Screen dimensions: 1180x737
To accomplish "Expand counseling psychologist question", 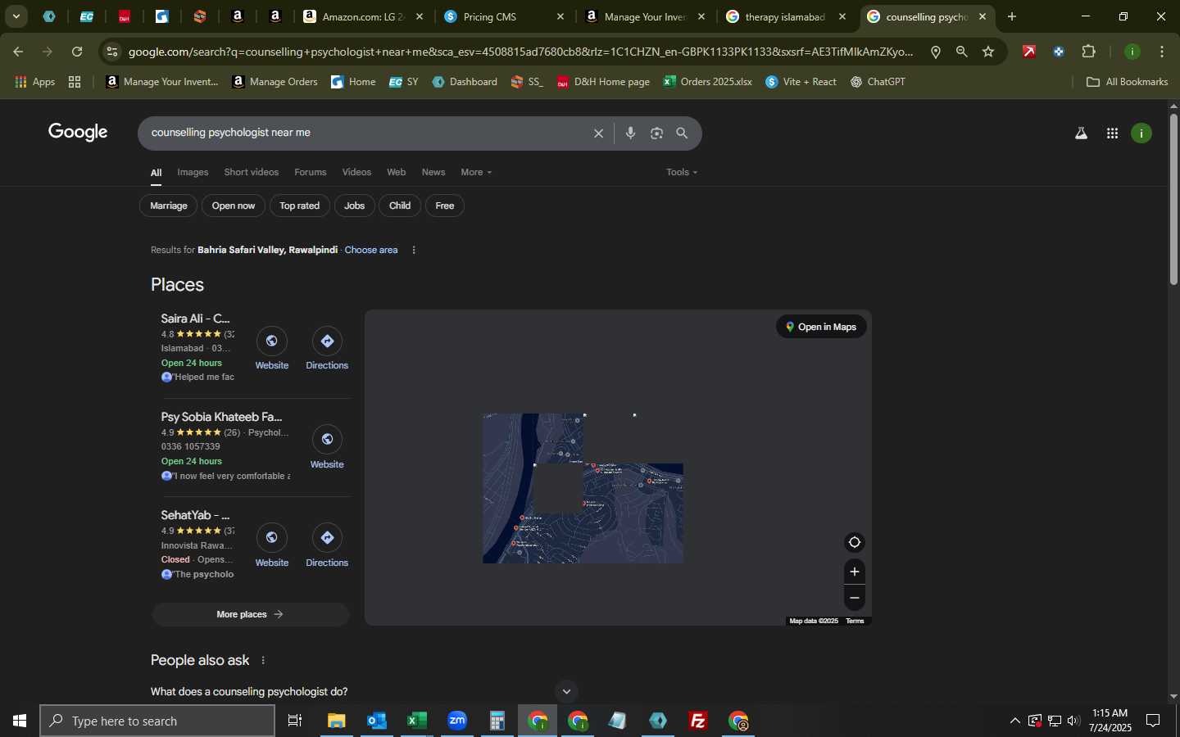I will (x=250, y=692).
